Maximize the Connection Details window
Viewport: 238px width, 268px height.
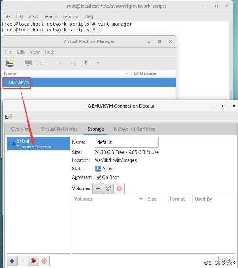pyautogui.click(x=223, y=106)
